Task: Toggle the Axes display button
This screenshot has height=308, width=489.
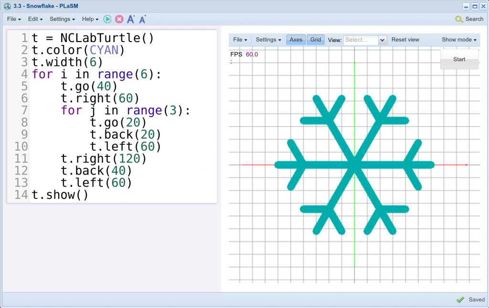Action: point(296,40)
